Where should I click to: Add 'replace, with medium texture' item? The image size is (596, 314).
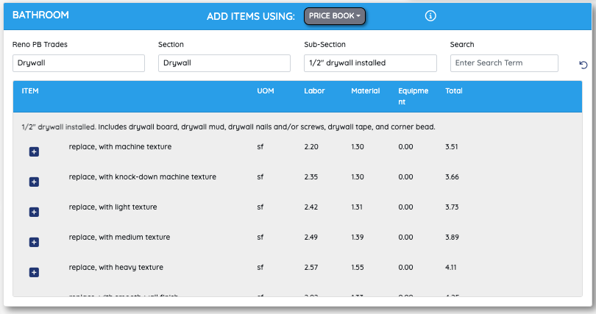pos(34,242)
